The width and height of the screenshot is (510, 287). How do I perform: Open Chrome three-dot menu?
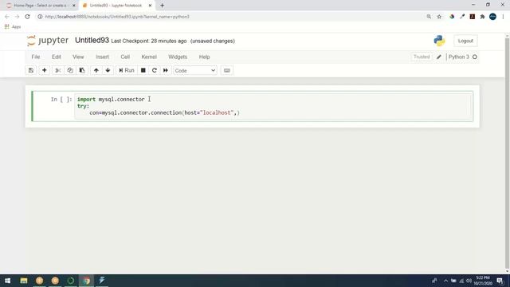point(503,17)
